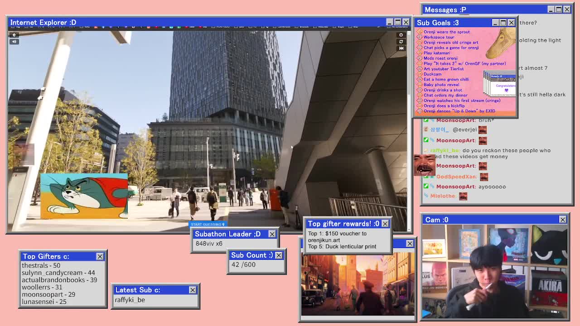Select 'lunasensei - 25' in Top Gifters
This screenshot has width=580, height=326.
(x=44, y=302)
